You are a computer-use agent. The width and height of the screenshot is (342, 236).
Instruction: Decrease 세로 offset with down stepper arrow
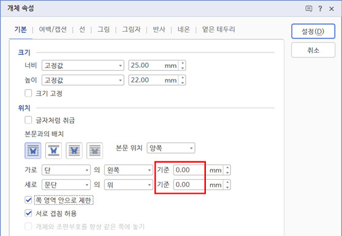point(227,187)
